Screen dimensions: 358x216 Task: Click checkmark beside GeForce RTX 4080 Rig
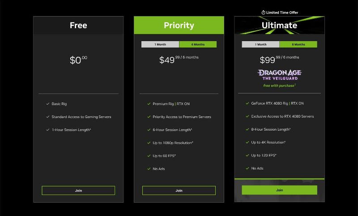pyautogui.click(x=247, y=103)
